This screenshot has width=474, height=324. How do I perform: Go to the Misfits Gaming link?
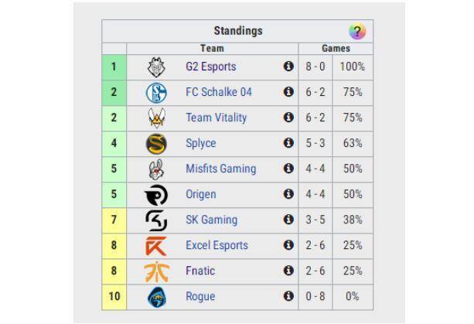tap(221, 169)
